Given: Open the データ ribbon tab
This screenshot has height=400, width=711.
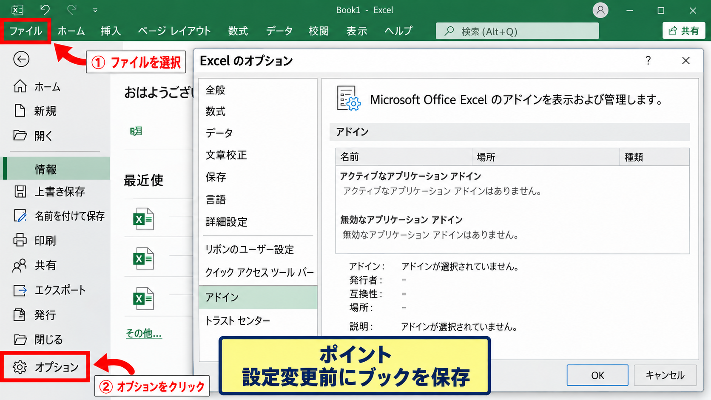Looking at the screenshot, I should pos(279,31).
